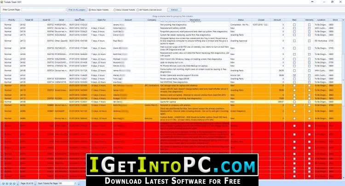
Task: Click the amount cell showing 54.99
Action: pos(277,71)
